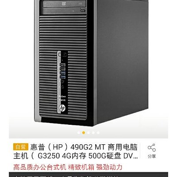Viewport: 177px width, 177px height.
Task: Jump to the fourth carousel image dot
Action: [93, 133]
